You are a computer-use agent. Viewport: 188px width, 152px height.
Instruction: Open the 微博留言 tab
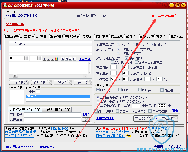162,36
